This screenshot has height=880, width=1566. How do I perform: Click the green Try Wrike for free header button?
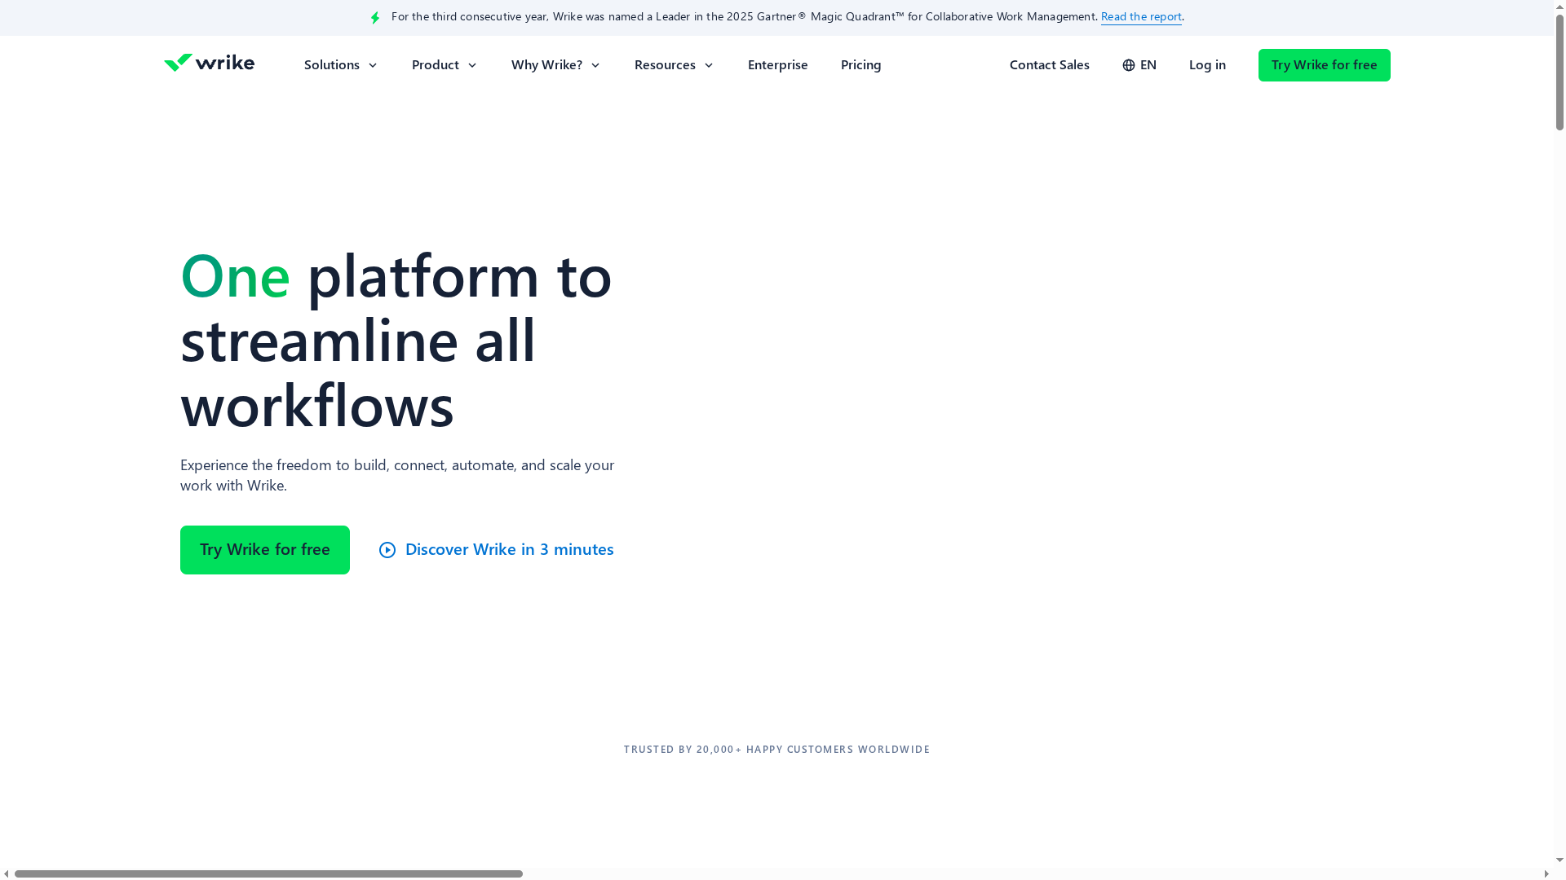point(1324,64)
